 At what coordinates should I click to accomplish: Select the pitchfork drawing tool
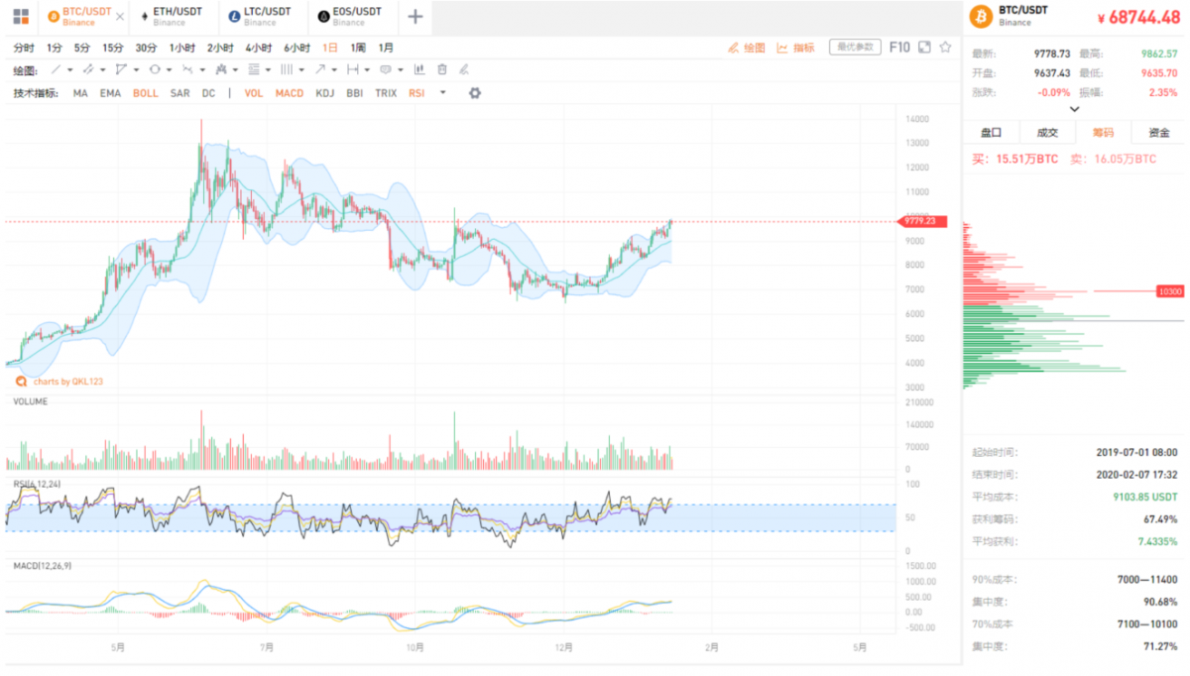220,69
